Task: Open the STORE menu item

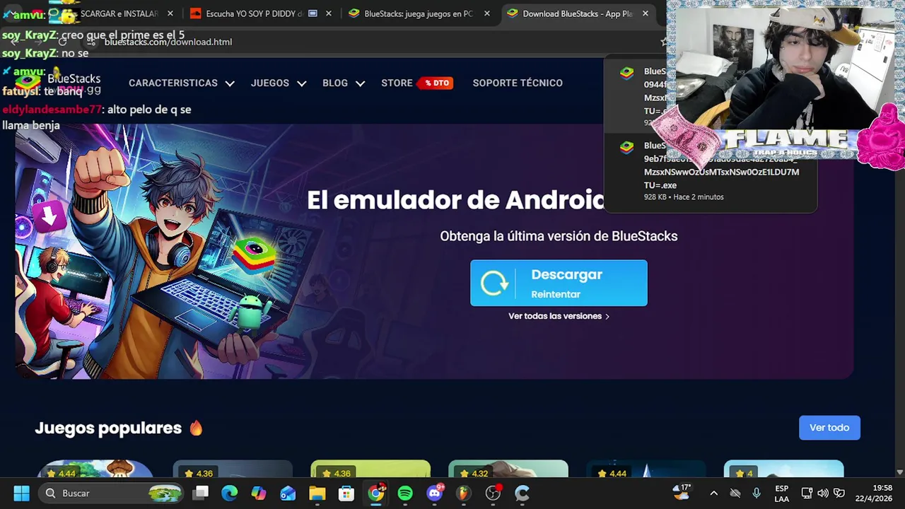Action: point(397,83)
